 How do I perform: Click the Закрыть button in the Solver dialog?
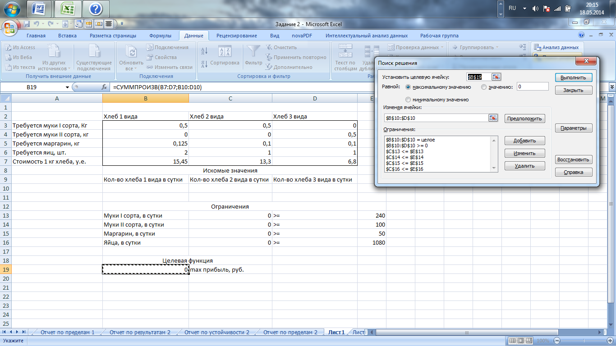573,90
